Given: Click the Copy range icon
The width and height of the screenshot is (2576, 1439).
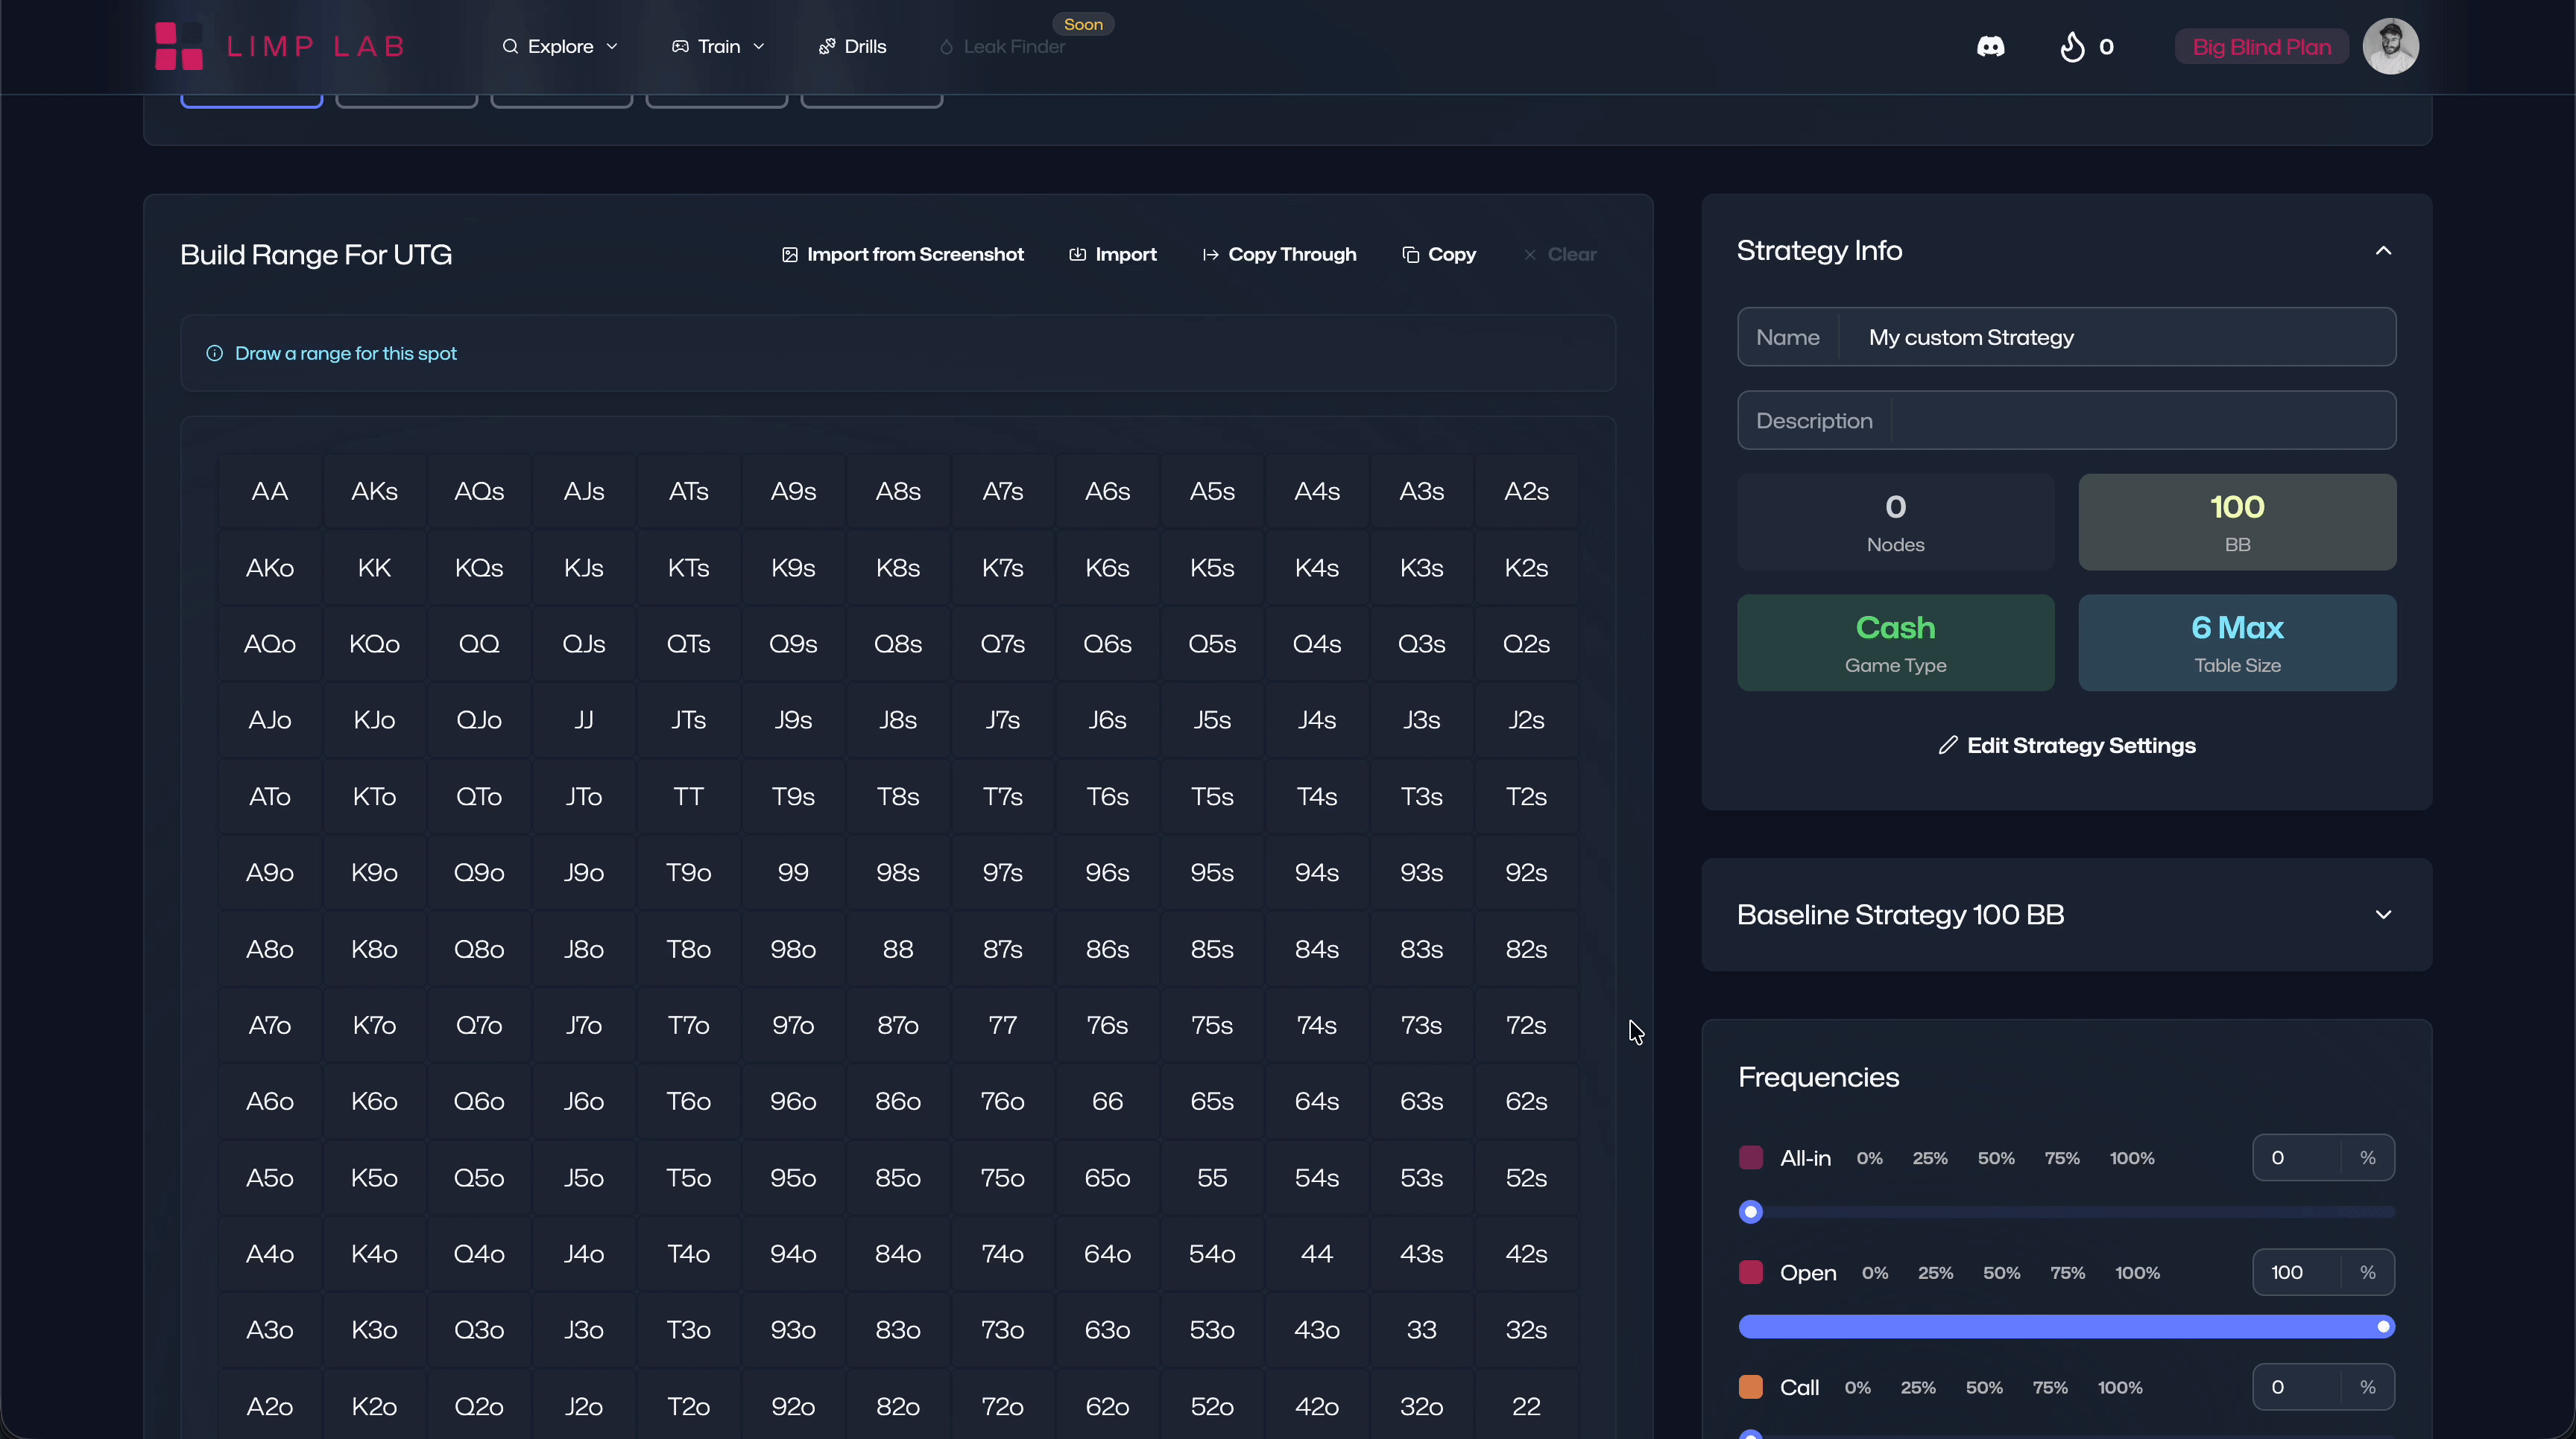Looking at the screenshot, I should [x=1410, y=255].
